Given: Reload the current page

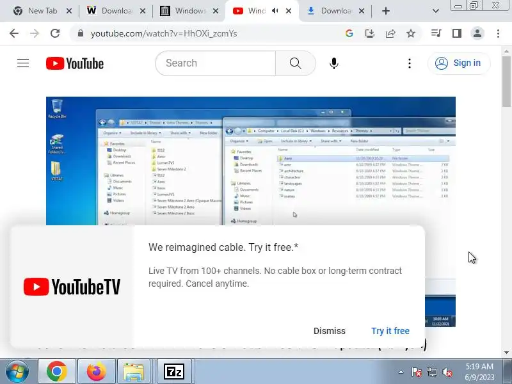Looking at the screenshot, I should pos(55,33).
